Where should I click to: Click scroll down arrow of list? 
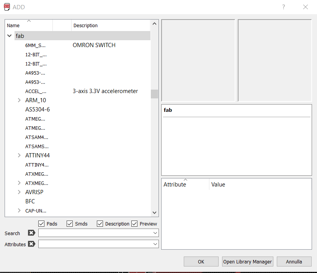[154, 213]
